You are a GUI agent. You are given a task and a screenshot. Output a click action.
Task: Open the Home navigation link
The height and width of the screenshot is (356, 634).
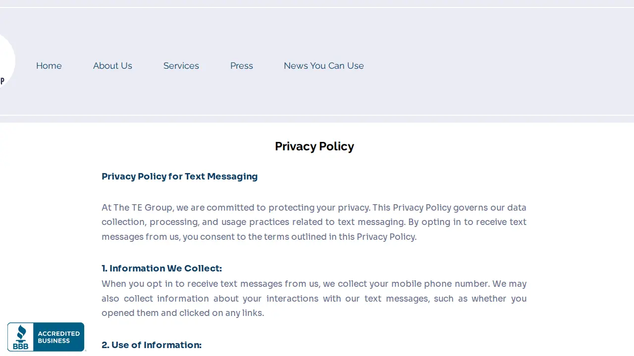point(49,66)
